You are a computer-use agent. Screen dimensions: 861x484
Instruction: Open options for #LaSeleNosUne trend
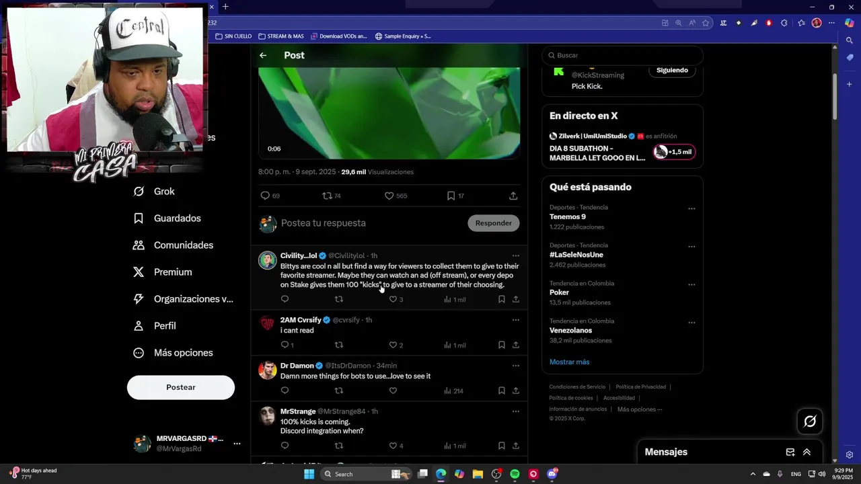point(691,247)
